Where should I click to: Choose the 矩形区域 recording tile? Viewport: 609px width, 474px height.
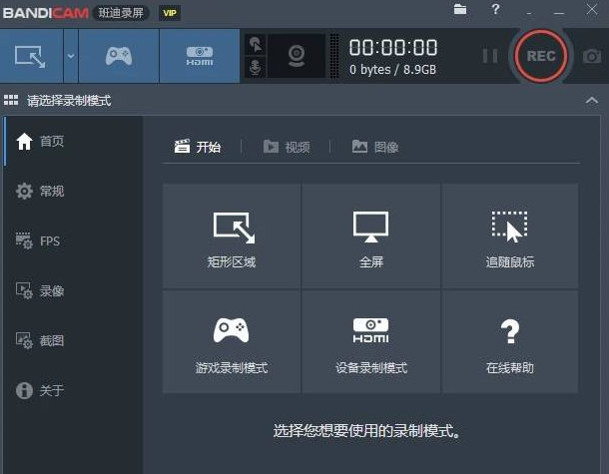click(x=232, y=237)
